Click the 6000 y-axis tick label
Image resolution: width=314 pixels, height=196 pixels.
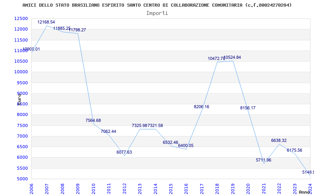[22, 158]
